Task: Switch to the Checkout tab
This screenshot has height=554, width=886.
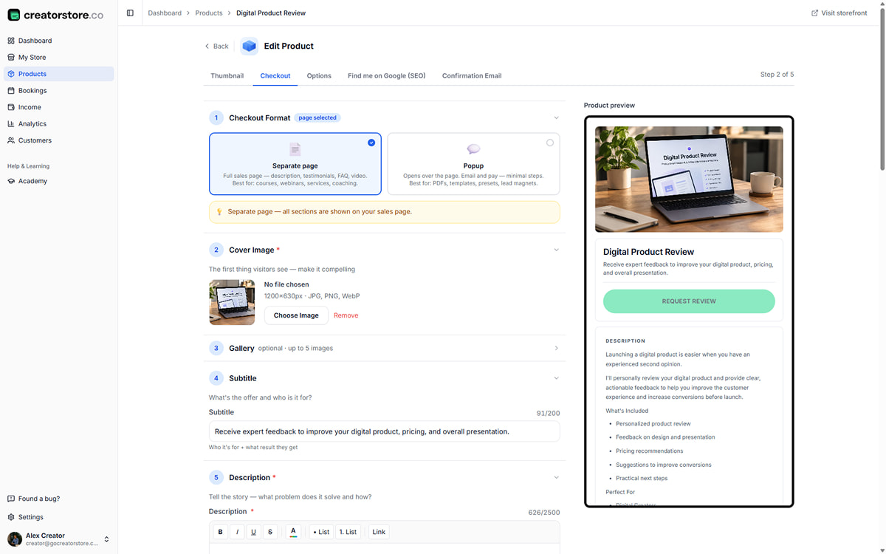Action: (x=275, y=75)
